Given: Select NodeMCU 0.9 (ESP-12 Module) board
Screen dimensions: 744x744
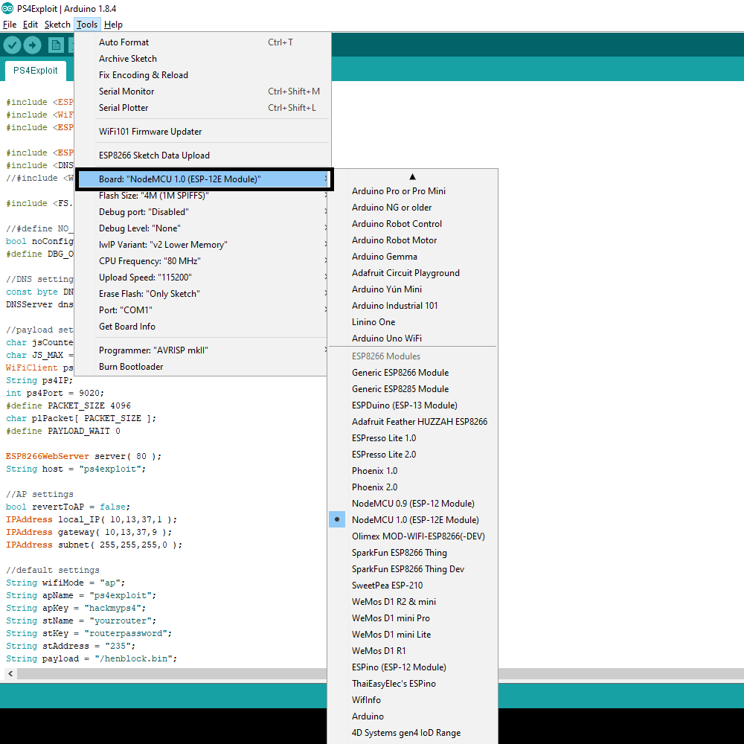Looking at the screenshot, I should pos(412,504).
